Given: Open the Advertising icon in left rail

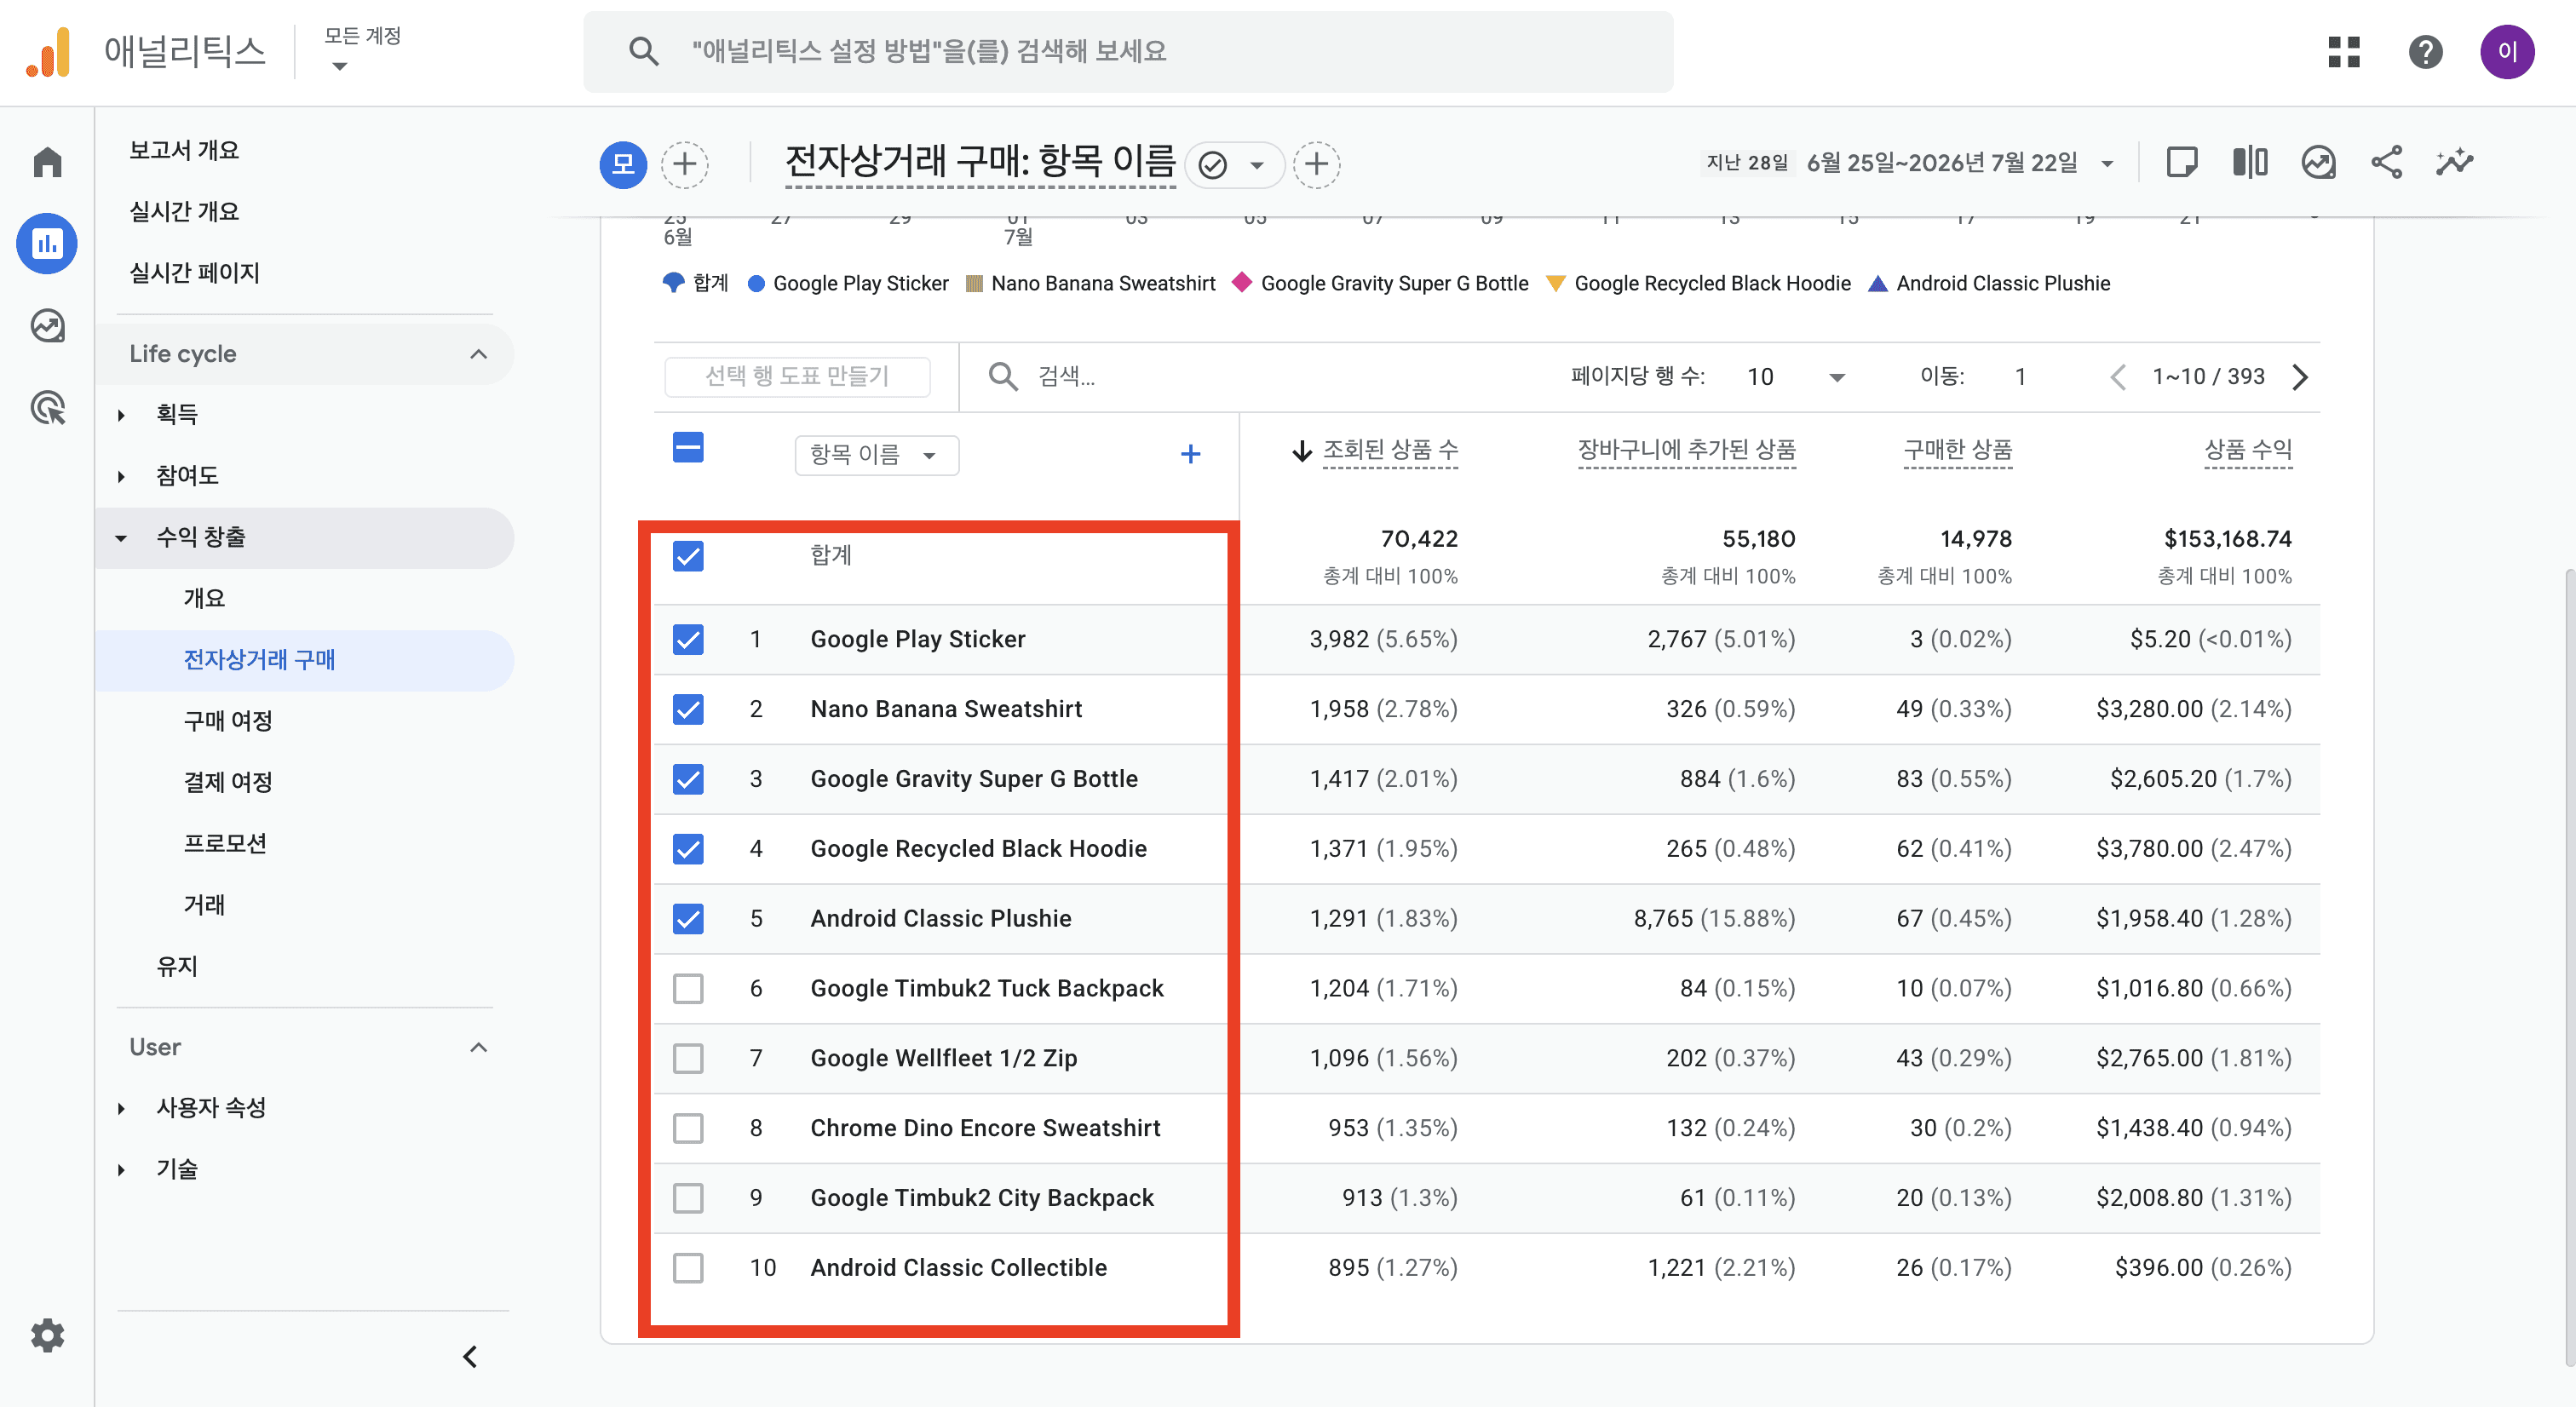Looking at the screenshot, I should click(47, 408).
